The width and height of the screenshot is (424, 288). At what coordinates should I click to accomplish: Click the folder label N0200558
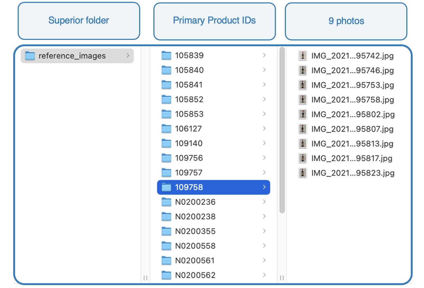pyautogui.click(x=195, y=246)
